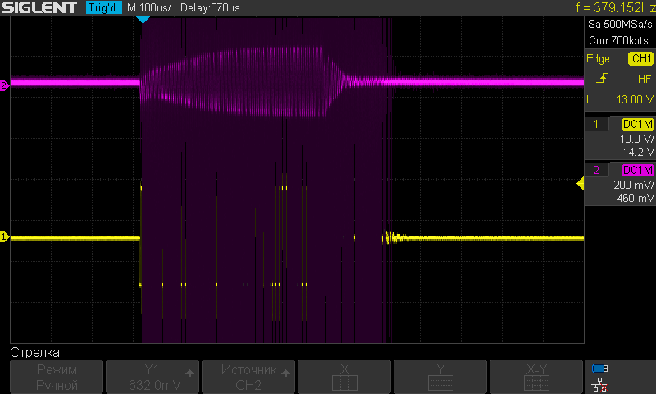Open the Режим Ручной mode menu
Image resolution: width=656 pixels, height=394 pixels.
[x=57, y=377]
